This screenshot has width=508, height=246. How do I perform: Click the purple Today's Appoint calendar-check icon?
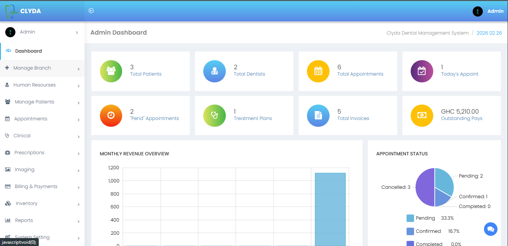[x=422, y=71]
